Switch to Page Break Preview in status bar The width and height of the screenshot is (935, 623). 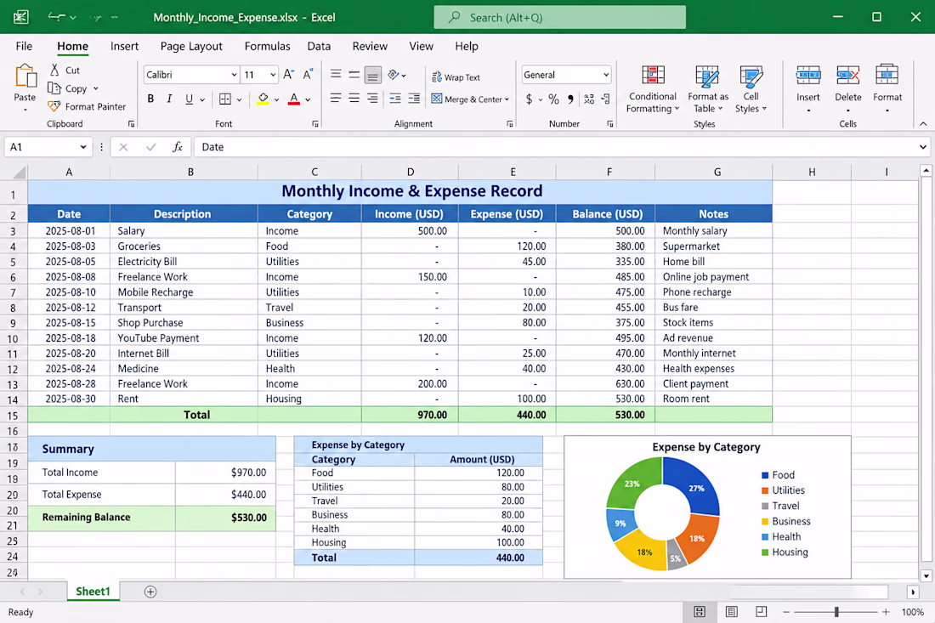762,612
